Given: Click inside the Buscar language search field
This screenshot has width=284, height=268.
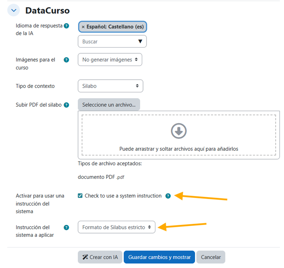Looking at the screenshot, I should tap(106, 42).
